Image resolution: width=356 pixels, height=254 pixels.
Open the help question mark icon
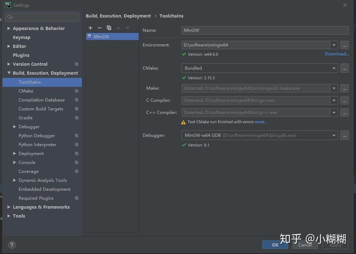12,245
